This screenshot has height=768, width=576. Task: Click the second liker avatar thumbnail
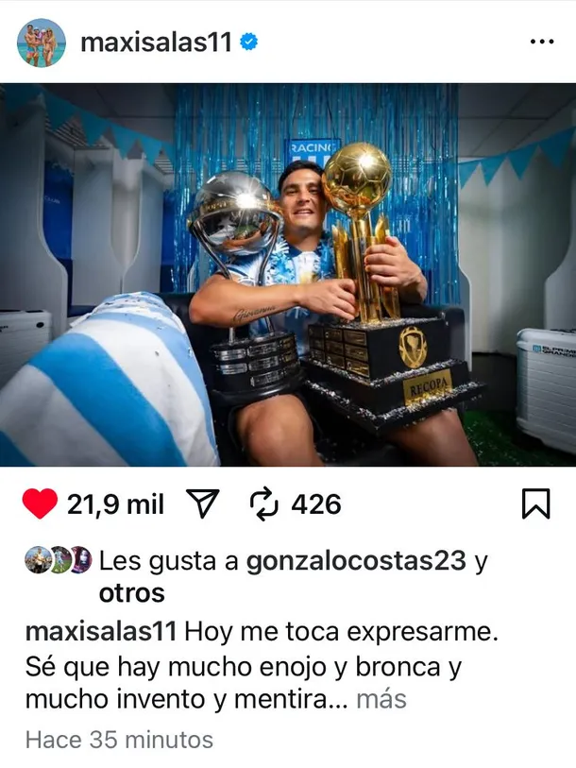pos(59,560)
